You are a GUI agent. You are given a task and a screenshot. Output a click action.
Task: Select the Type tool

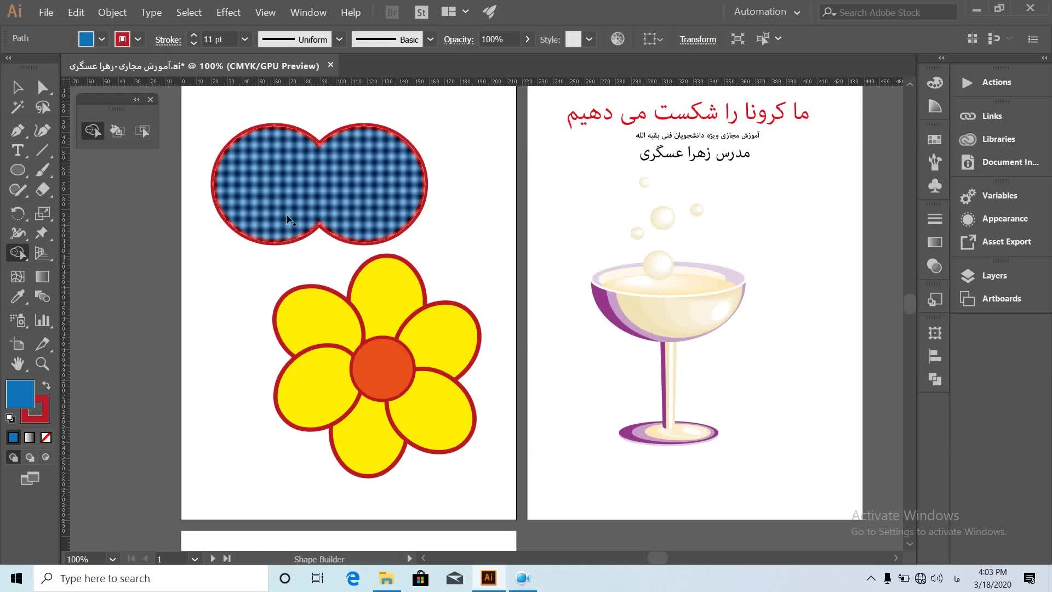pos(17,150)
